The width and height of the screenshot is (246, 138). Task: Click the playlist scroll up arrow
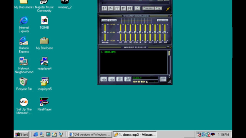pos(170,76)
